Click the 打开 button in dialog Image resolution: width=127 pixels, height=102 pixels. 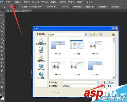point(110,82)
